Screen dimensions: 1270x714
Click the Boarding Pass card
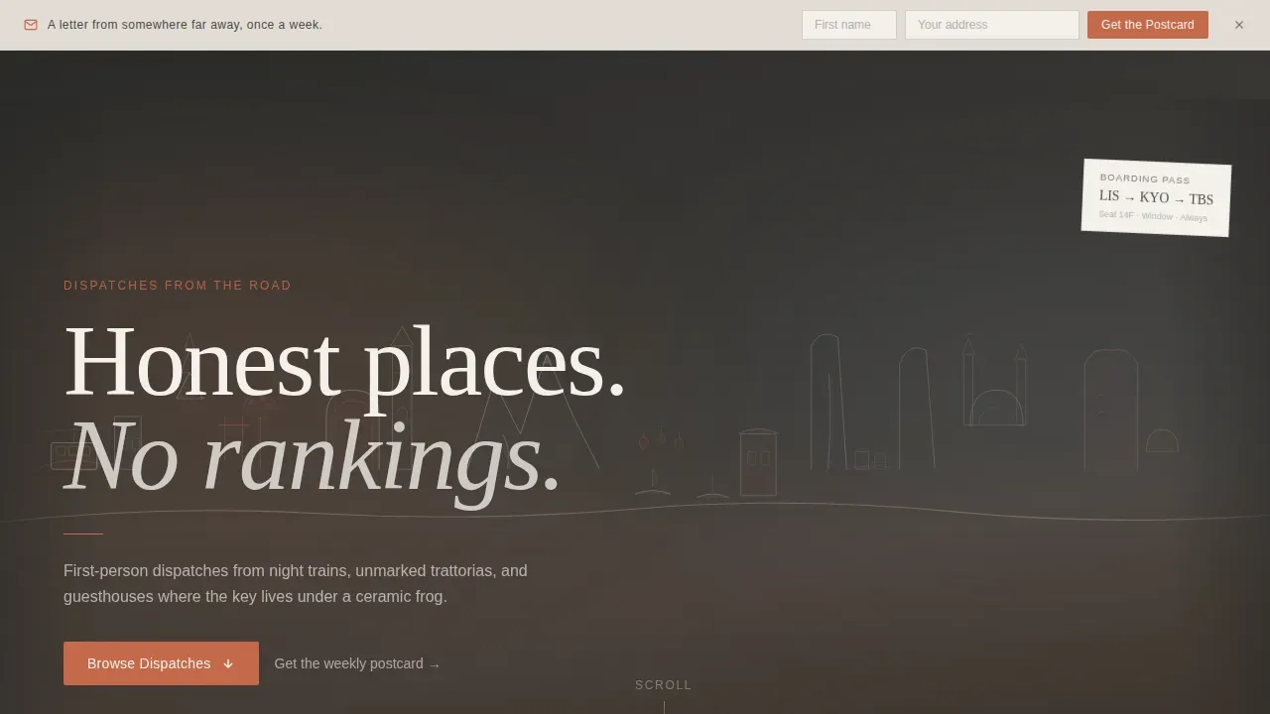click(x=1156, y=197)
